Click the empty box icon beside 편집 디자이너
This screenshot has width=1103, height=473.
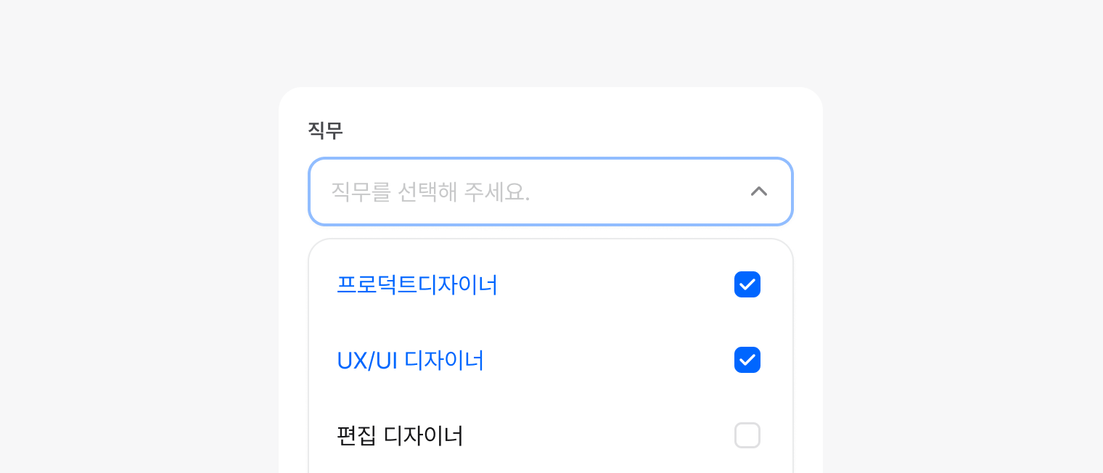pos(747,435)
